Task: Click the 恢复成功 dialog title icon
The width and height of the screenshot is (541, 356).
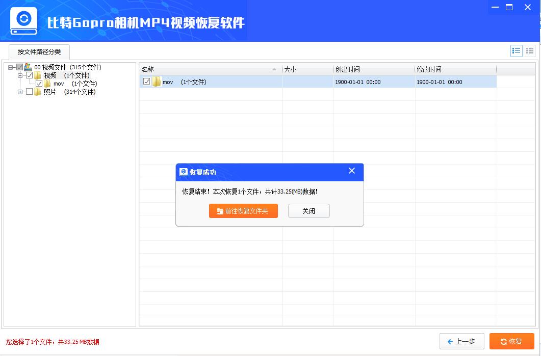Action: (x=184, y=172)
